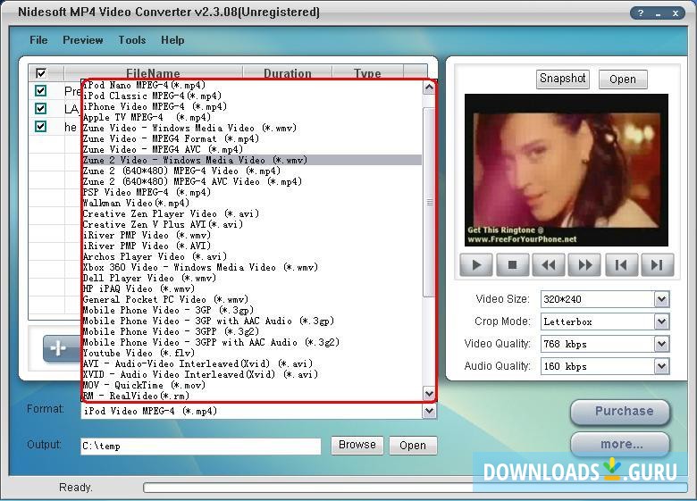Uncheck the file row starting with LA

click(x=41, y=108)
